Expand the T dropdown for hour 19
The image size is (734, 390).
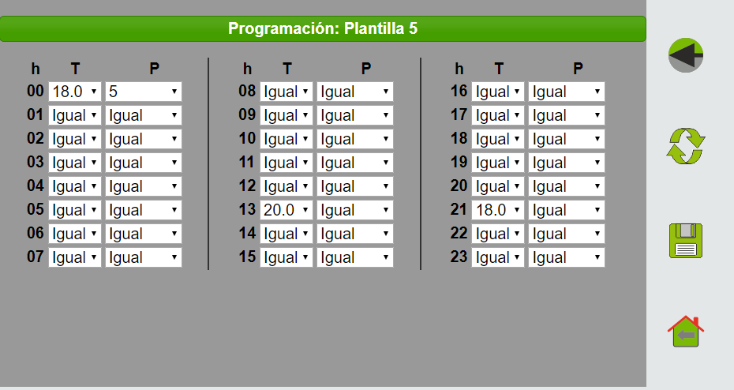pos(498,163)
